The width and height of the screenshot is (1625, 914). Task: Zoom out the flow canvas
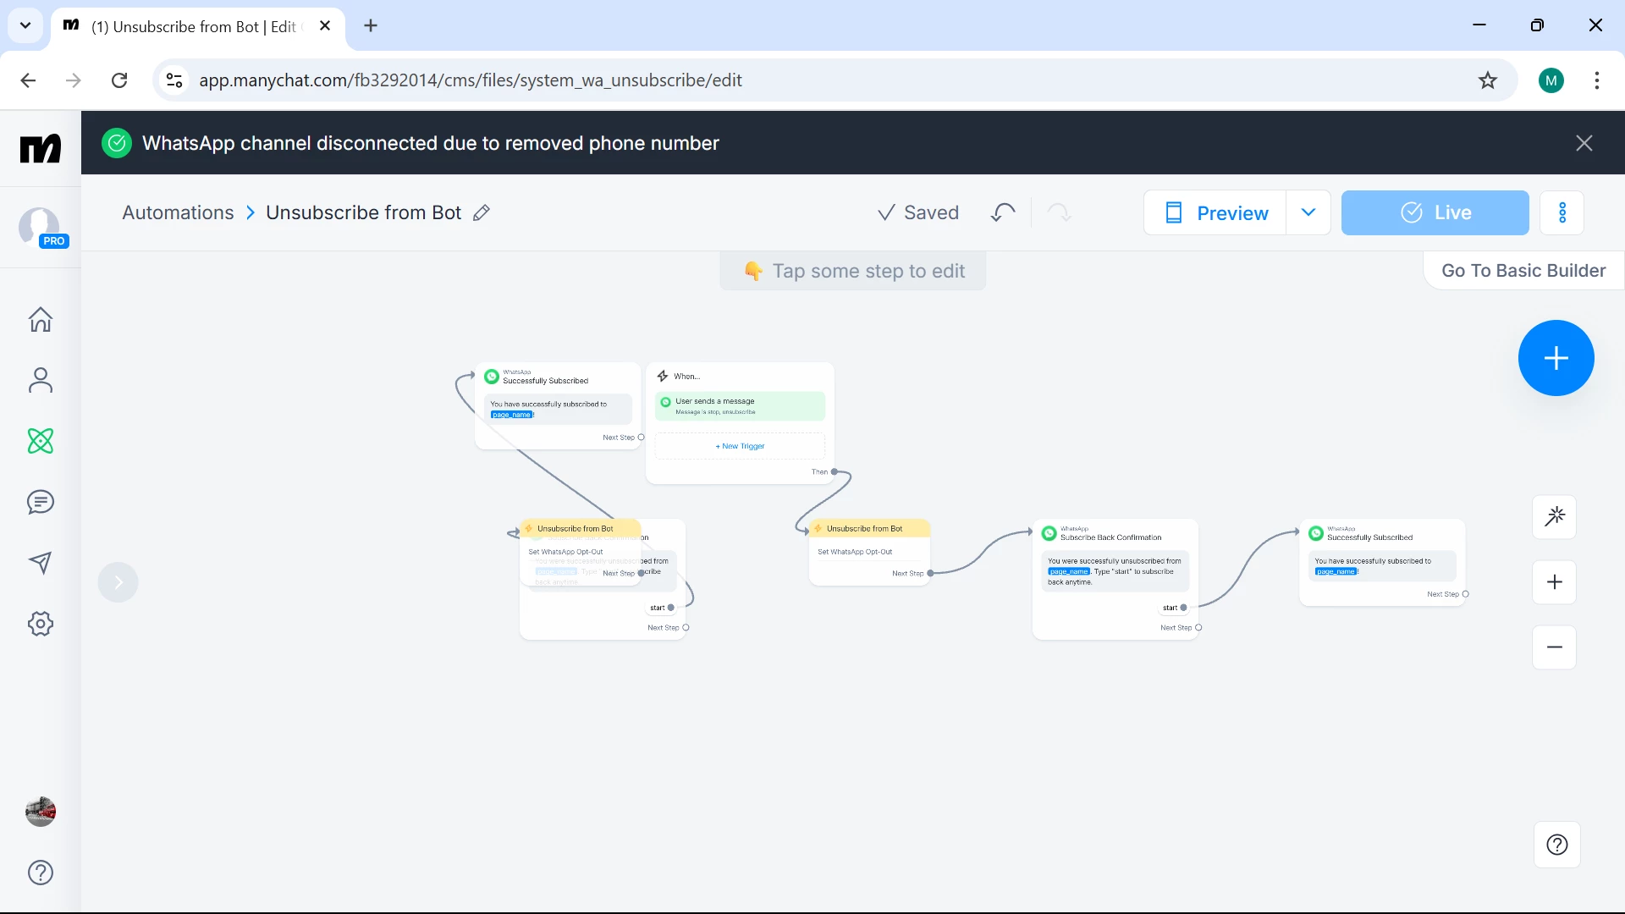click(1555, 647)
